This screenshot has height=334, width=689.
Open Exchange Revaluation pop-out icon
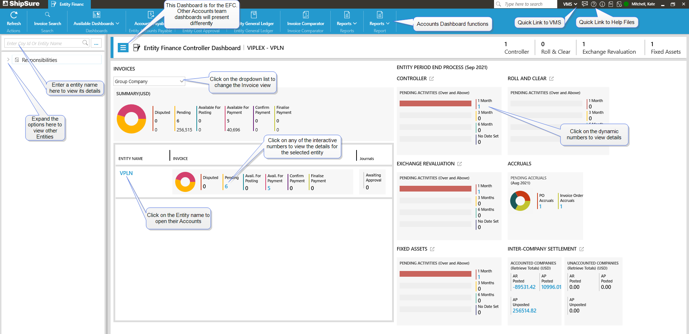click(x=460, y=164)
